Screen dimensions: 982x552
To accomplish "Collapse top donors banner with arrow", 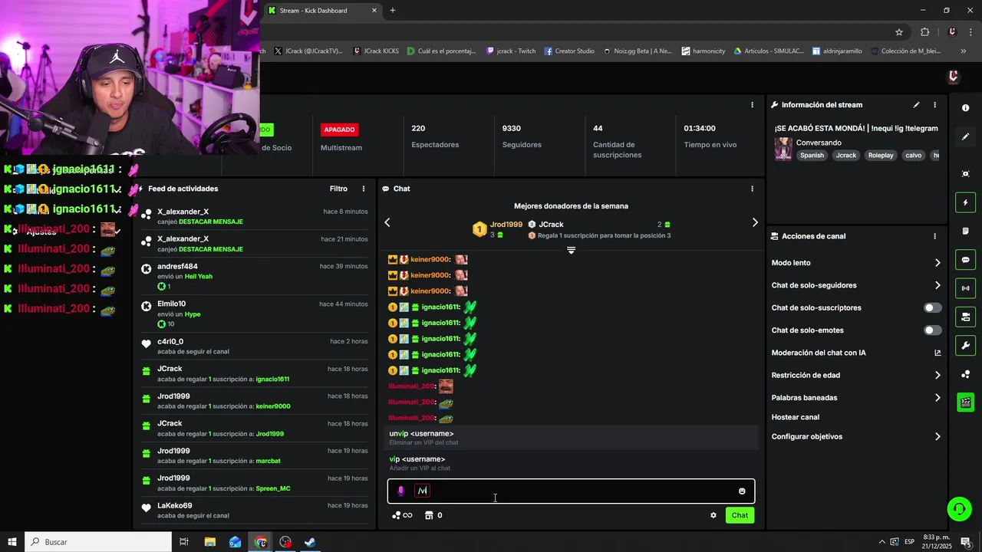I will point(571,250).
